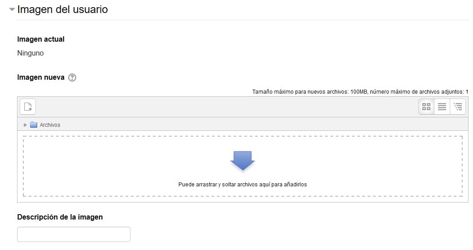Click the Imagen nueva label
Viewport: 473px width, 250px height.
click(x=41, y=77)
